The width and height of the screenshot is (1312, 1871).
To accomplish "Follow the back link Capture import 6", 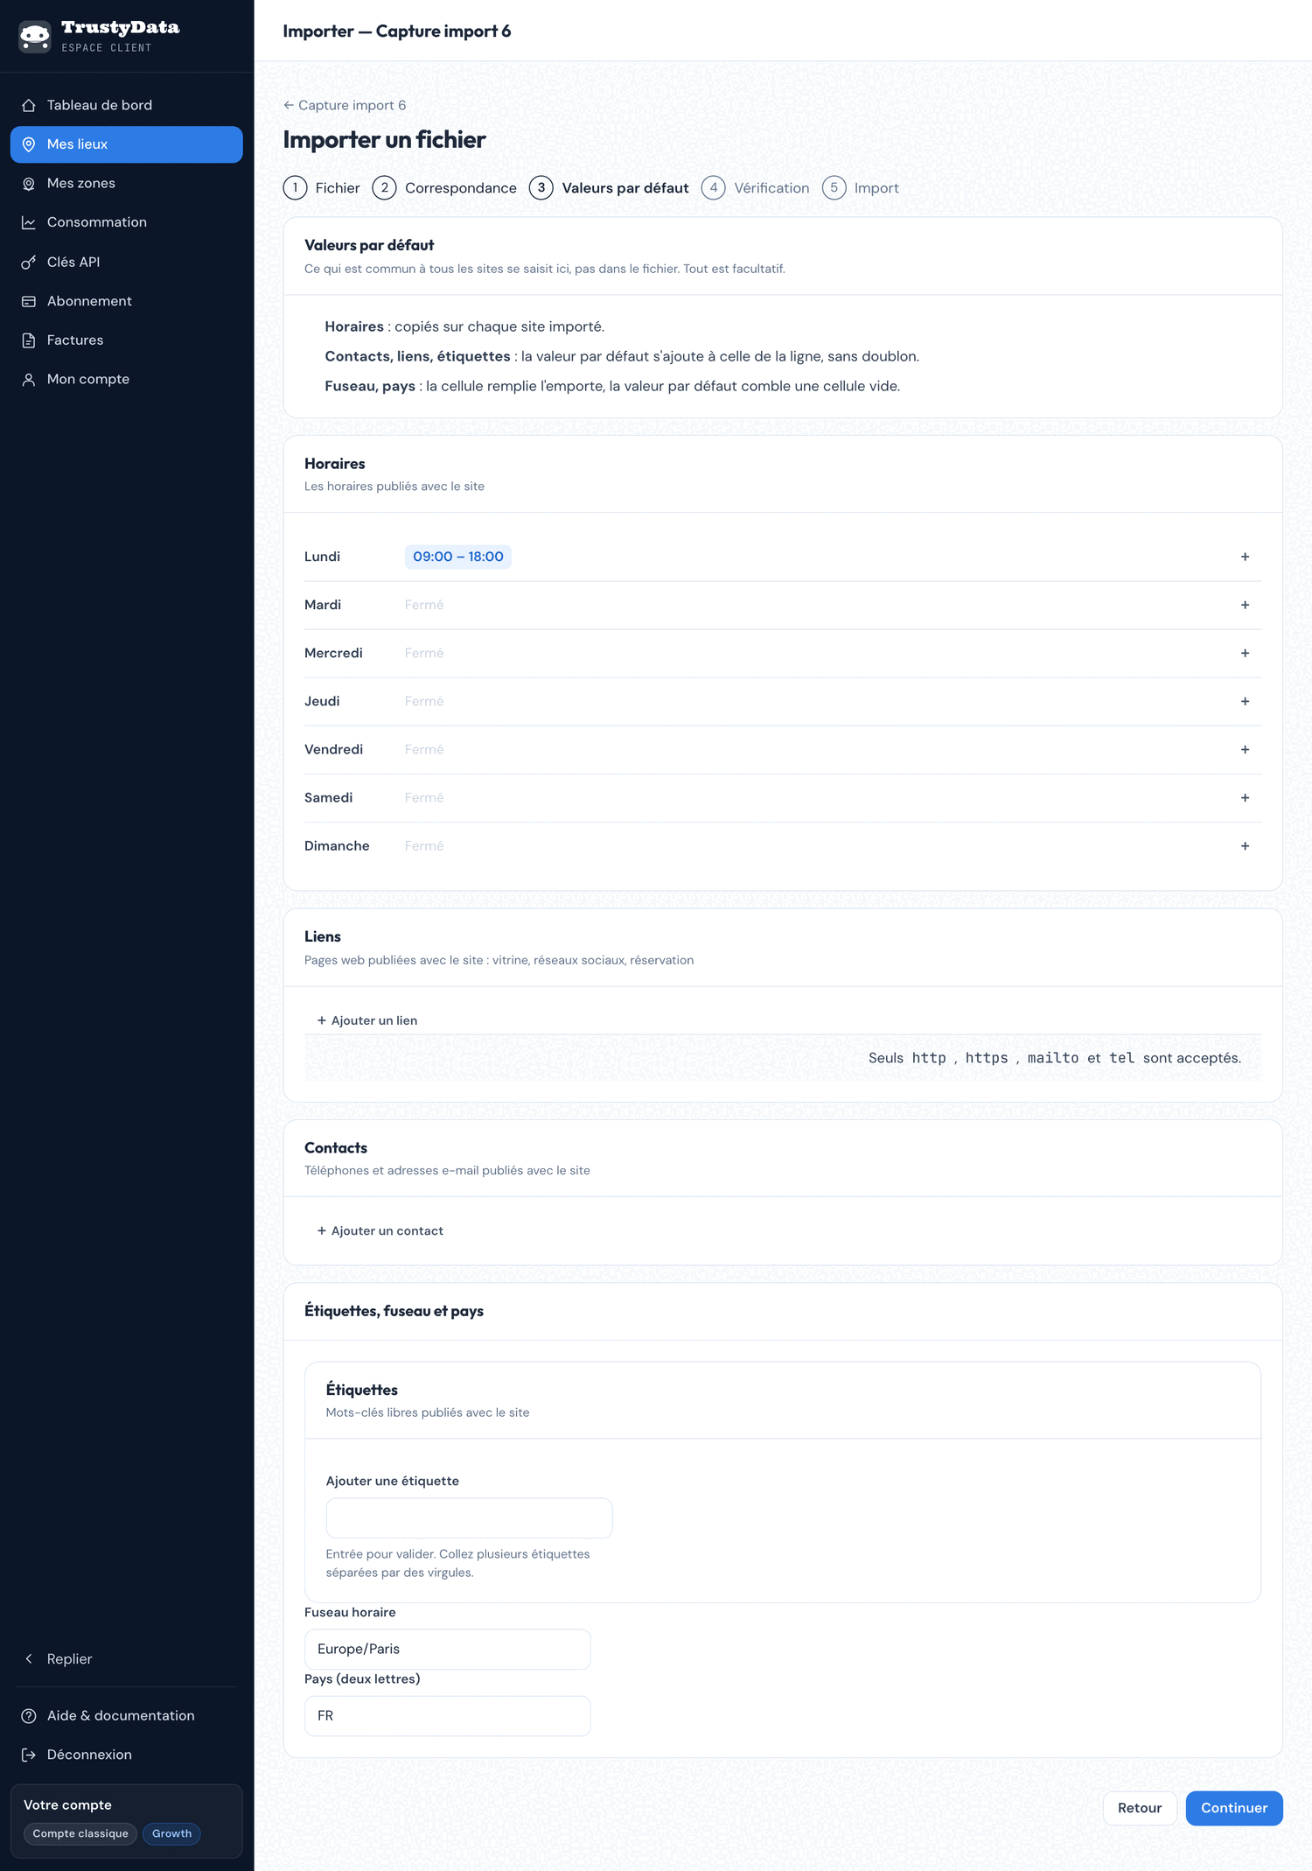I will tap(345, 105).
